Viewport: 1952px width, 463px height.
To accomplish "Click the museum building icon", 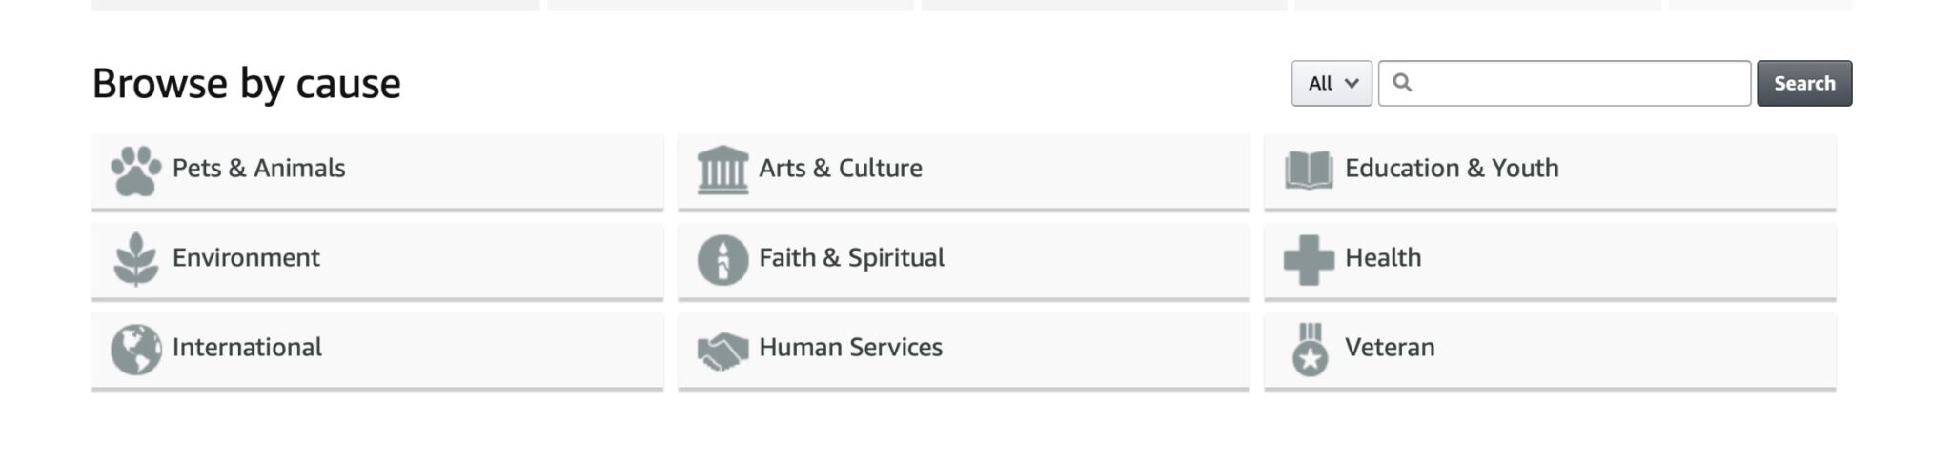I will click(722, 171).
